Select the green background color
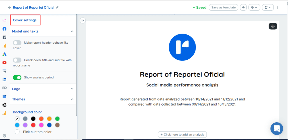Screen dimensions: 288x140 point(57,119)
